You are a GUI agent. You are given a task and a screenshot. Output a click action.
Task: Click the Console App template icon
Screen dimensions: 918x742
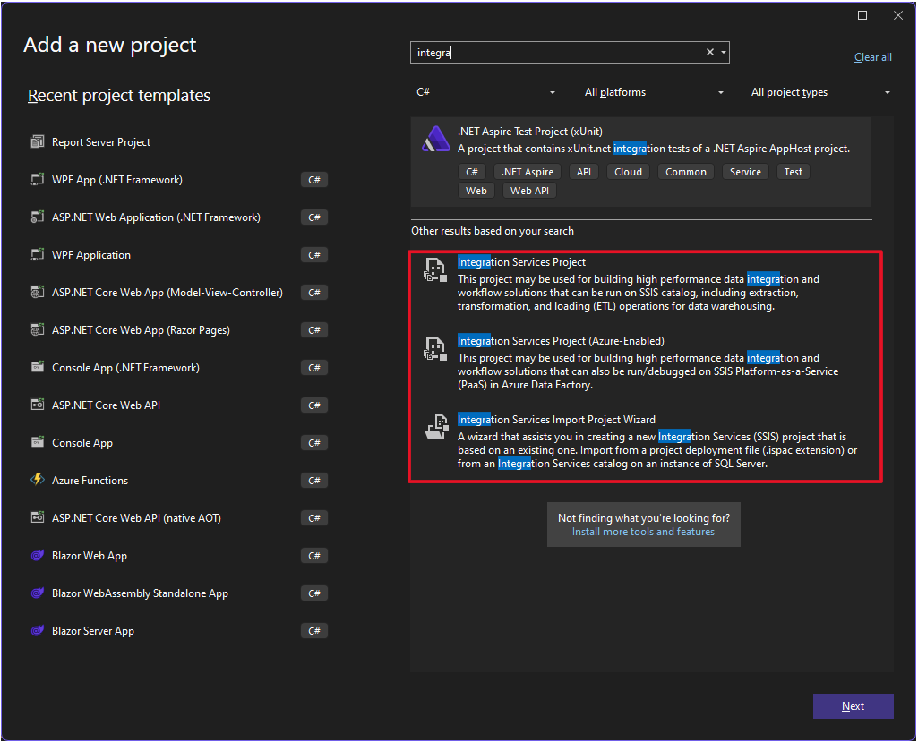pyautogui.click(x=38, y=443)
